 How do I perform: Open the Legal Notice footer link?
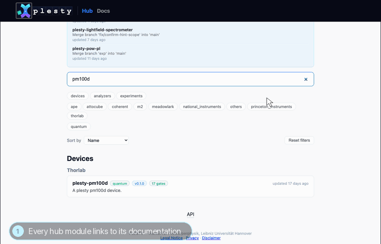point(171,238)
